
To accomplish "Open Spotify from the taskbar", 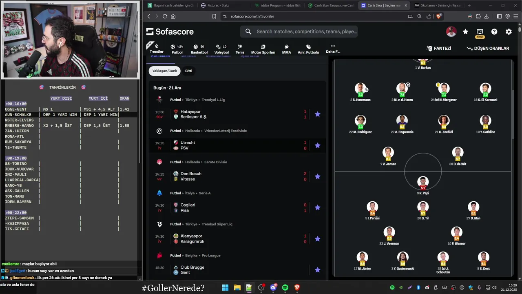I will click(x=285, y=287).
